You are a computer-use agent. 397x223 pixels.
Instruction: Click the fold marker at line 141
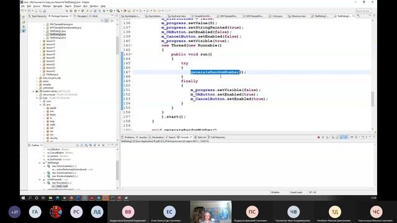132,45
